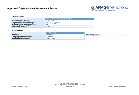
Task: Click 'Type of Approved Organisation' label
Action: [x=24, y=25]
